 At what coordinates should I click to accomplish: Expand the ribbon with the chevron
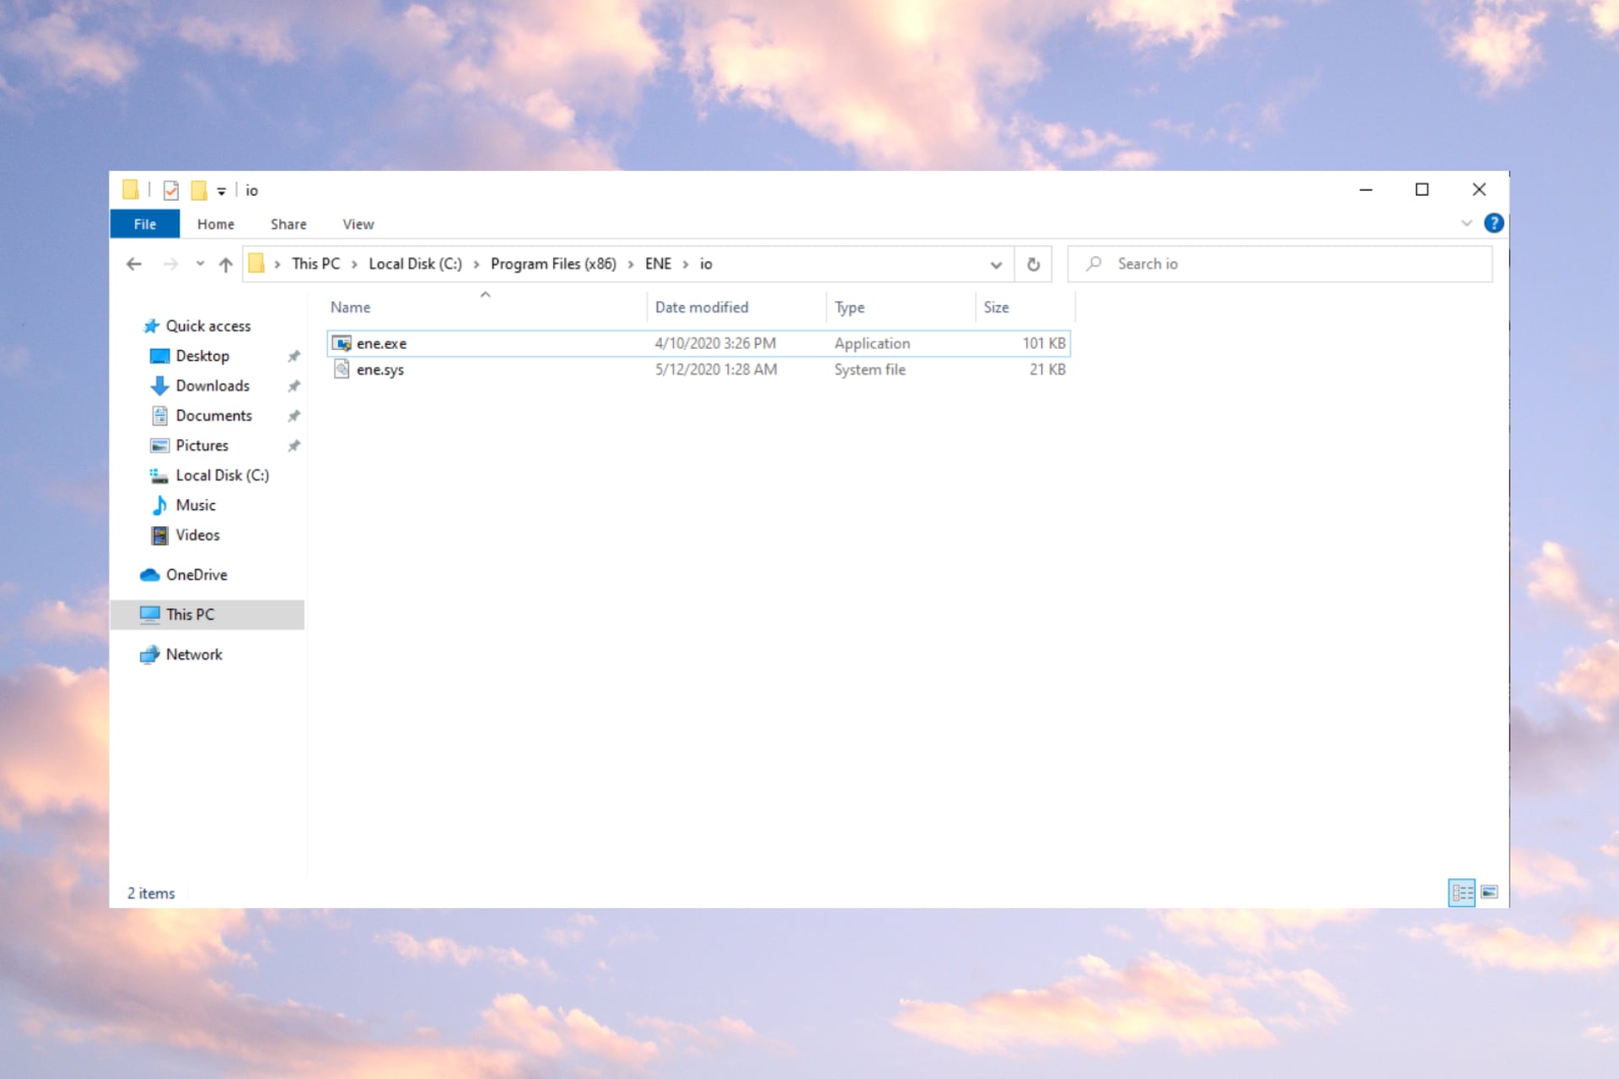(x=1466, y=223)
